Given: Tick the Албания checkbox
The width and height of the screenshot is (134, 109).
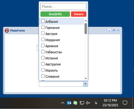Looking at the screenshot, I should pyautogui.click(x=43, y=21).
